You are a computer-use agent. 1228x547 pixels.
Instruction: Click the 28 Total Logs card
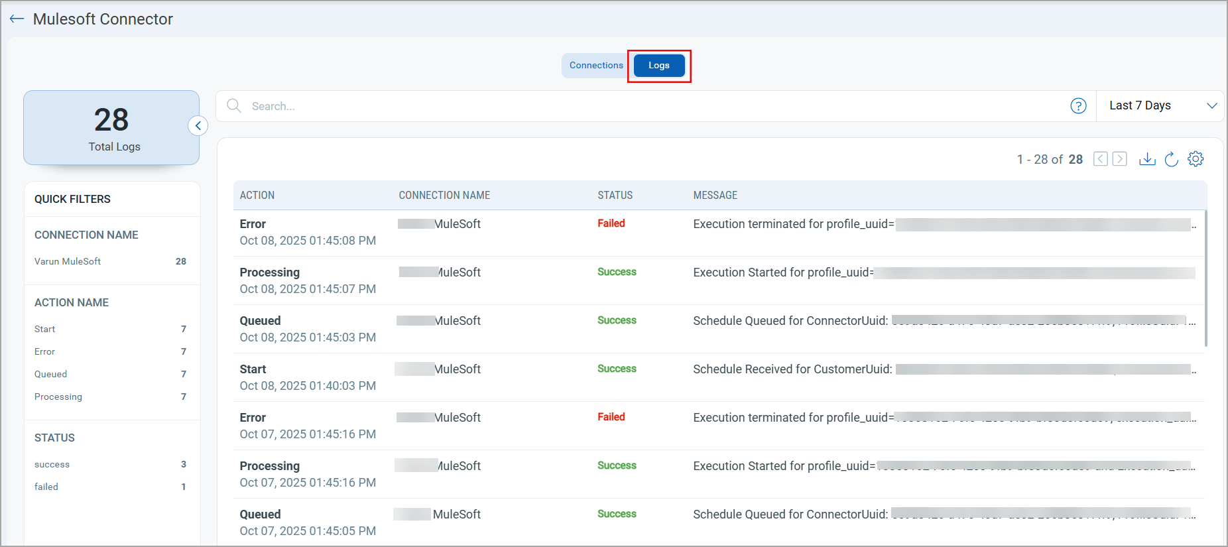pyautogui.click(x=111, y=128)
